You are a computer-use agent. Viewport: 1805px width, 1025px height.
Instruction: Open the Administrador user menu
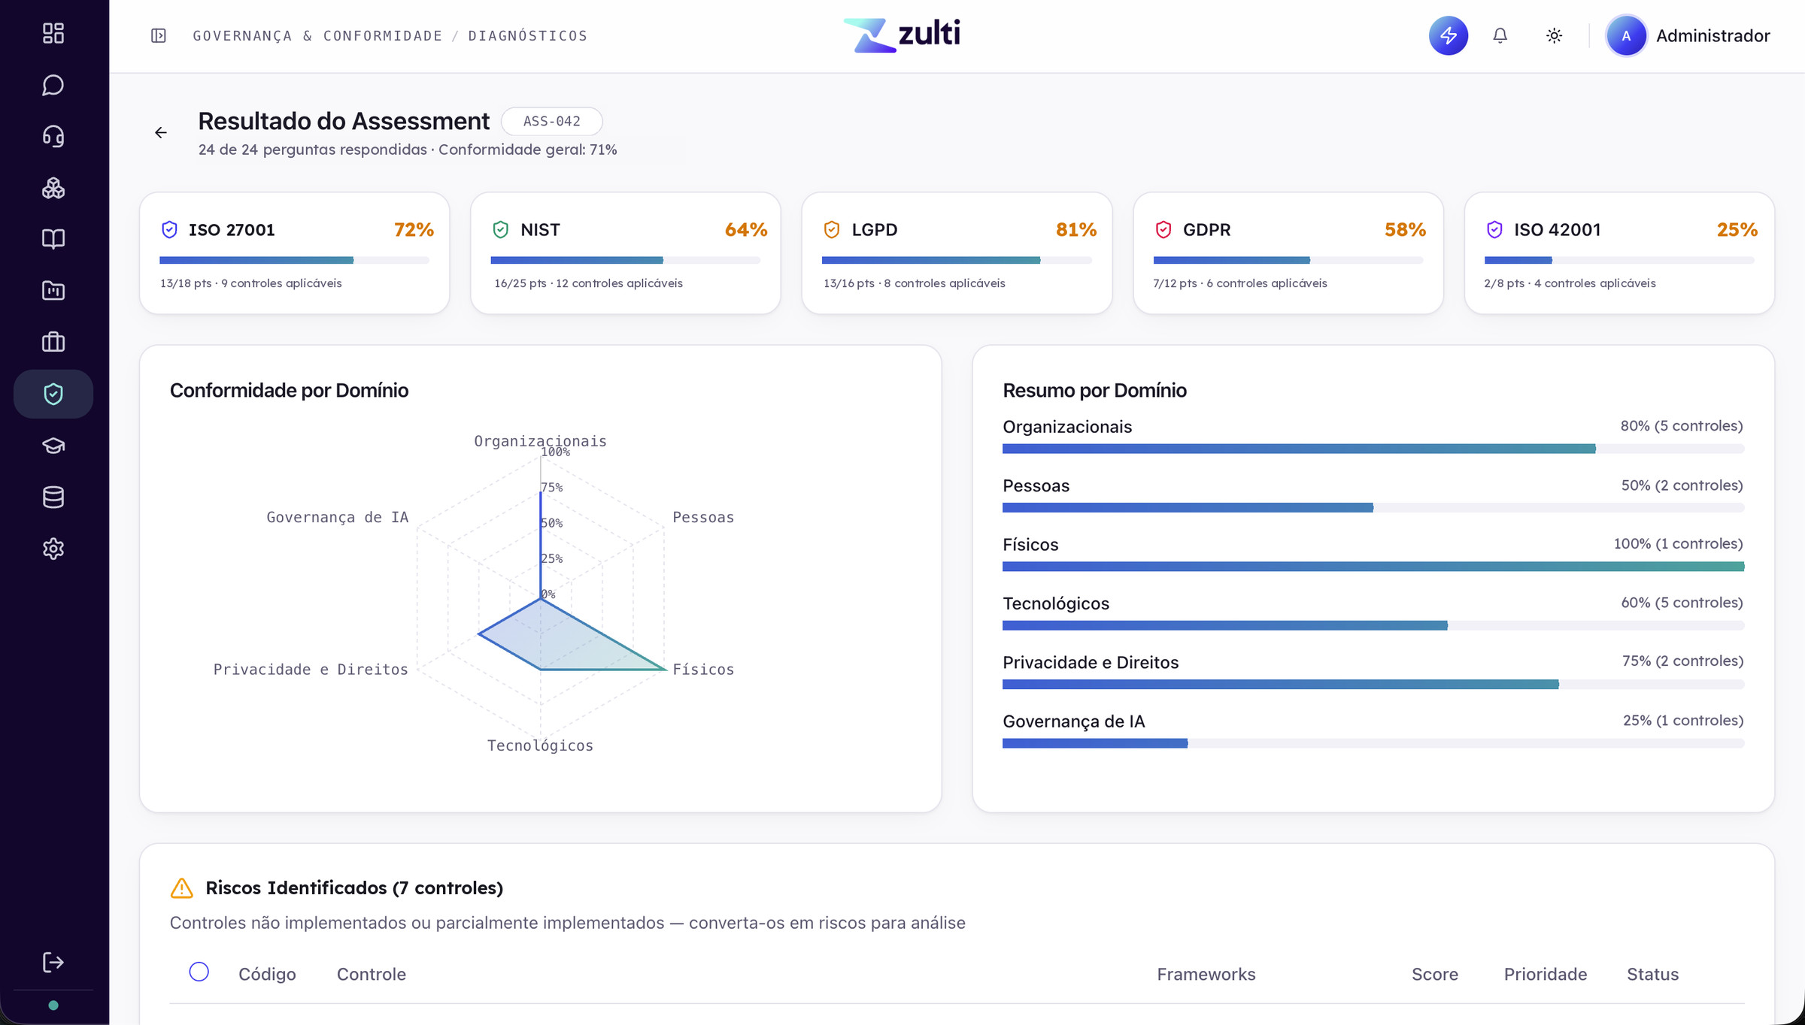click(1688, 35)
